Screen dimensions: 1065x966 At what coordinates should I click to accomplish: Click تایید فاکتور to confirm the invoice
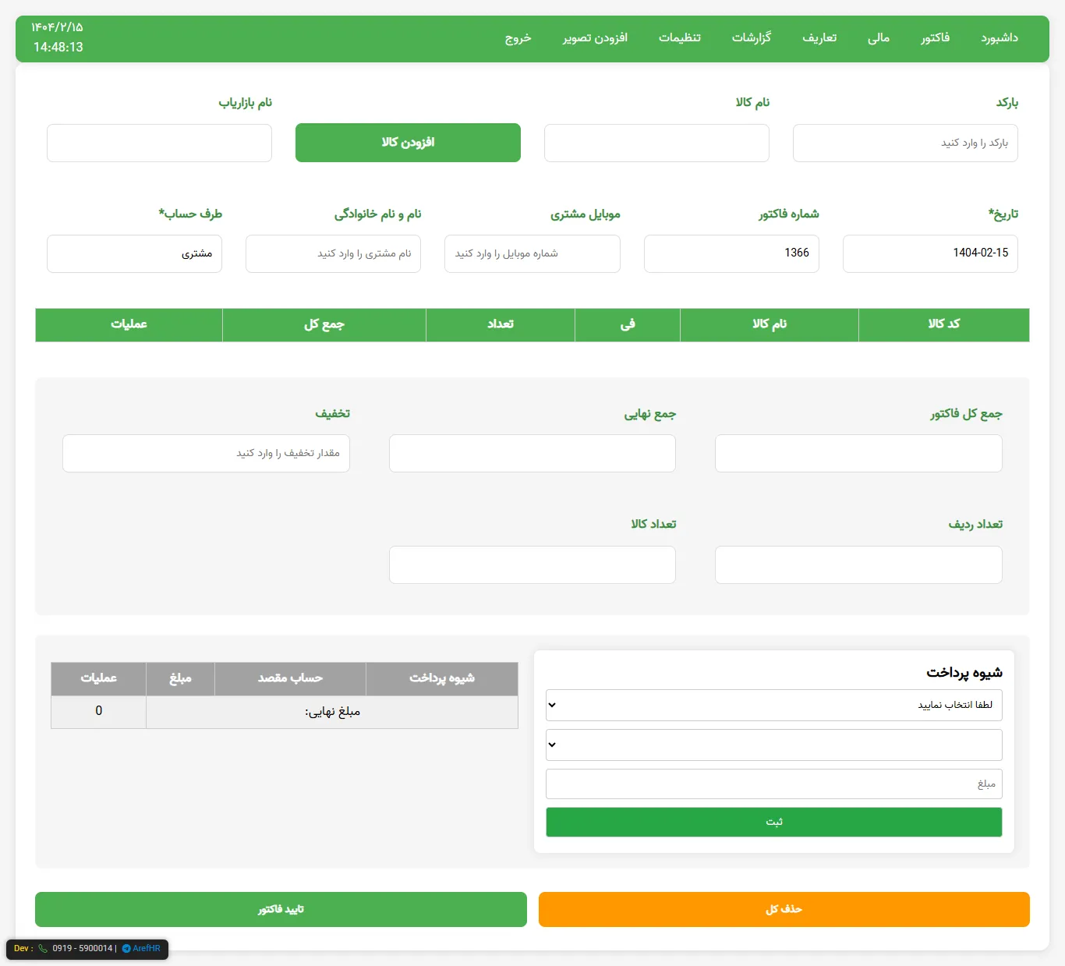click(281, 909)
